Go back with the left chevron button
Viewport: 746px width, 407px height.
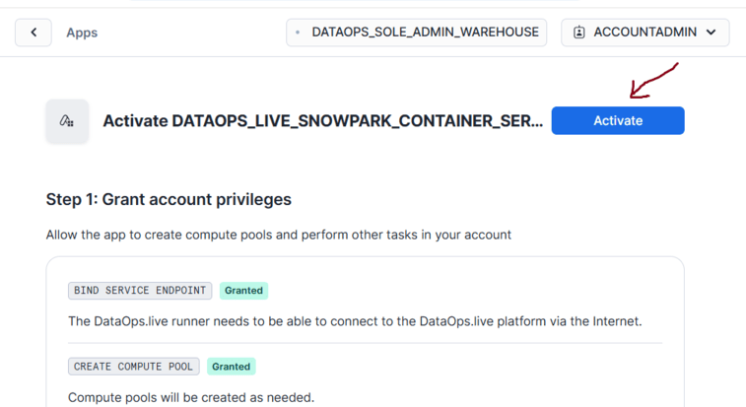pyautogui.click(x=34, y=33)
